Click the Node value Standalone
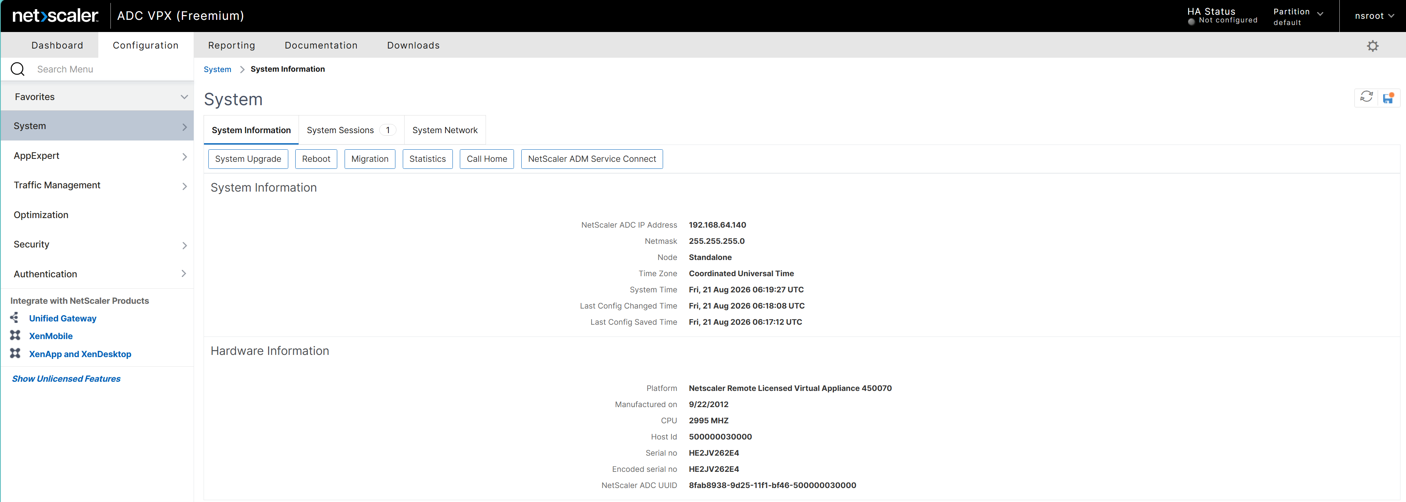 coord(710,257)
